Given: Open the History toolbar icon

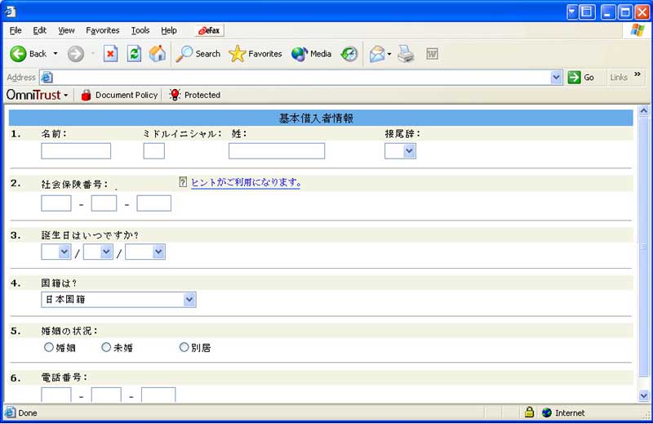Looking at the screenshot, I should [349, 54].
